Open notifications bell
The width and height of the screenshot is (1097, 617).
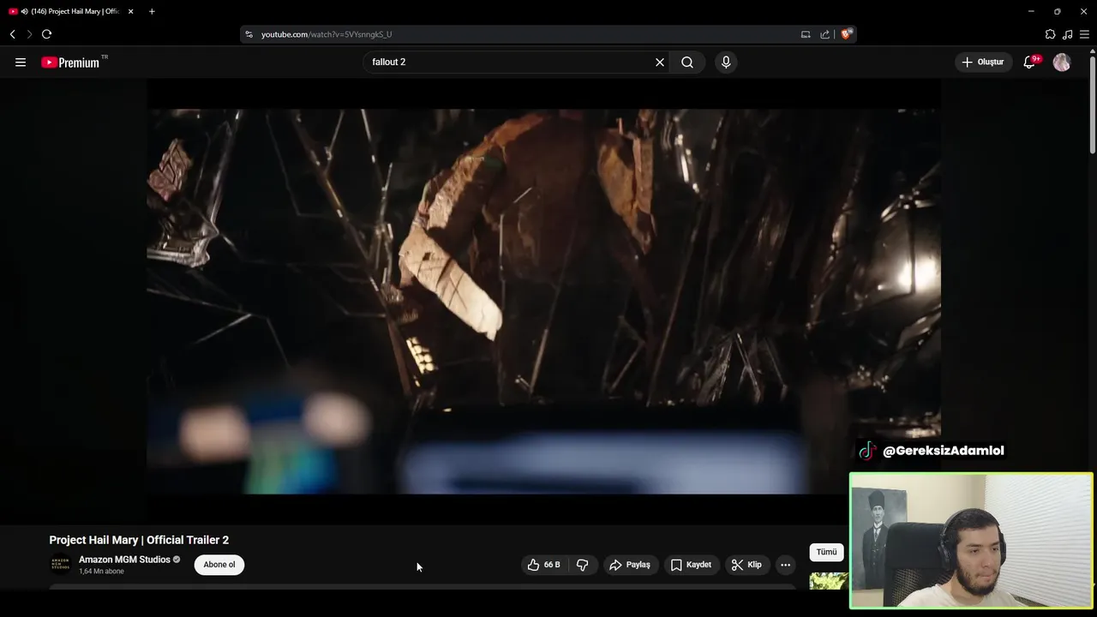[1030, 62]
